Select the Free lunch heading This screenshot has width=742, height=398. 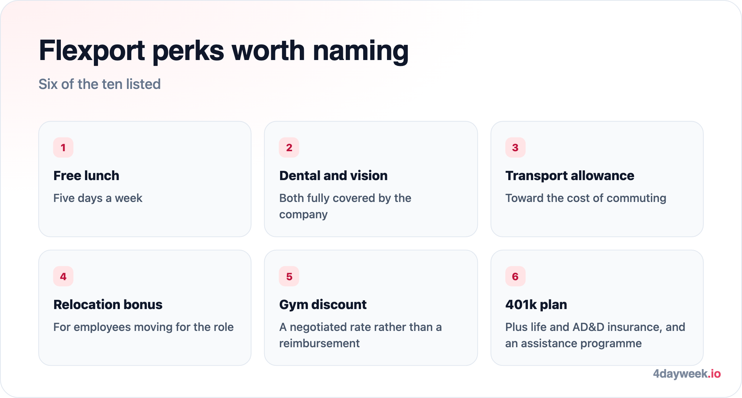86,176
